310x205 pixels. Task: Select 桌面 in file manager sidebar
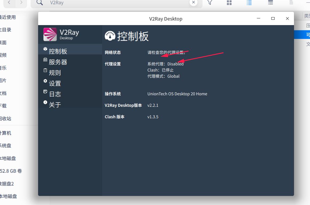tap(3, 43)
